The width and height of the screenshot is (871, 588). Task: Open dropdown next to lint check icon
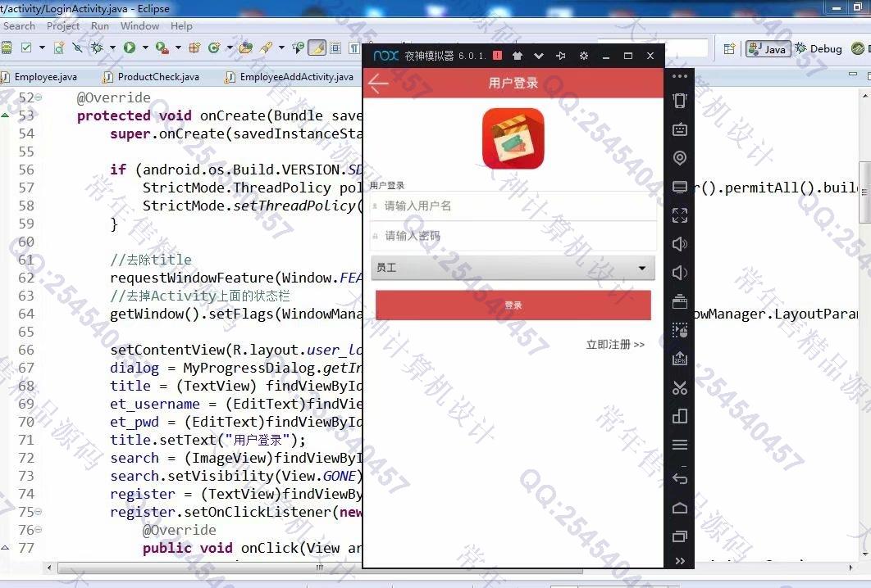pyautogui.click(x=42, y=47)
